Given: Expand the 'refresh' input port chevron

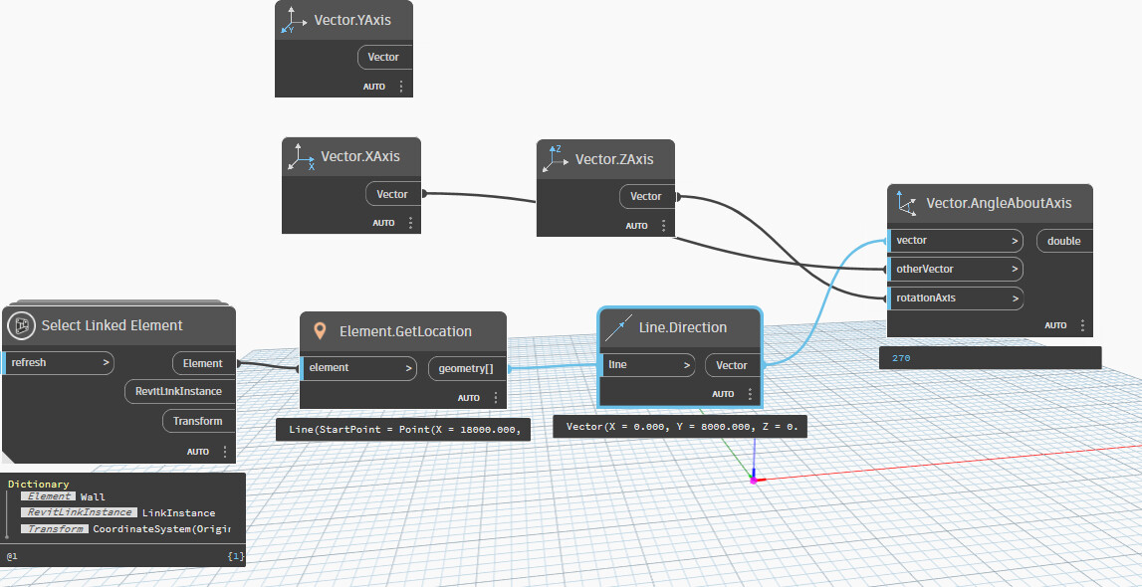Looking at the screenshot, I should (106, 362).
